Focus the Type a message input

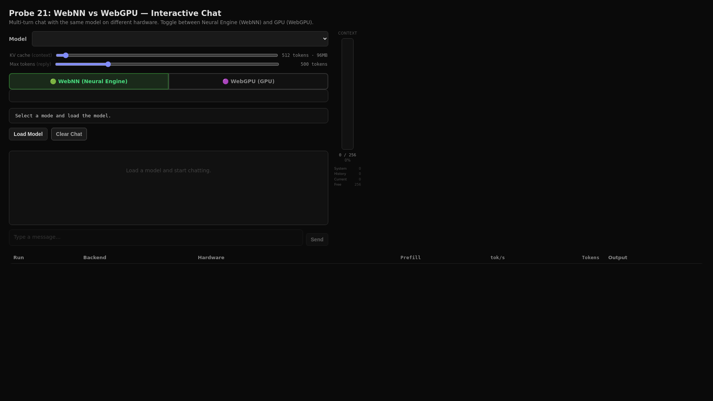(156, 238)
